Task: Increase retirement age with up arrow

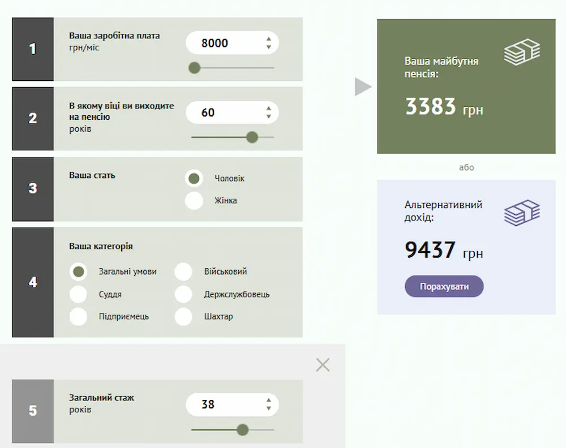Action: (x=269, y=108)
